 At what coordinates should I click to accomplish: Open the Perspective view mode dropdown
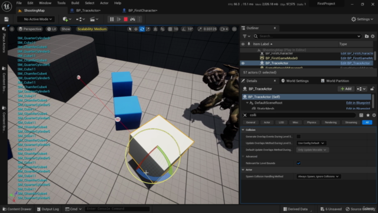pos(30,29)
